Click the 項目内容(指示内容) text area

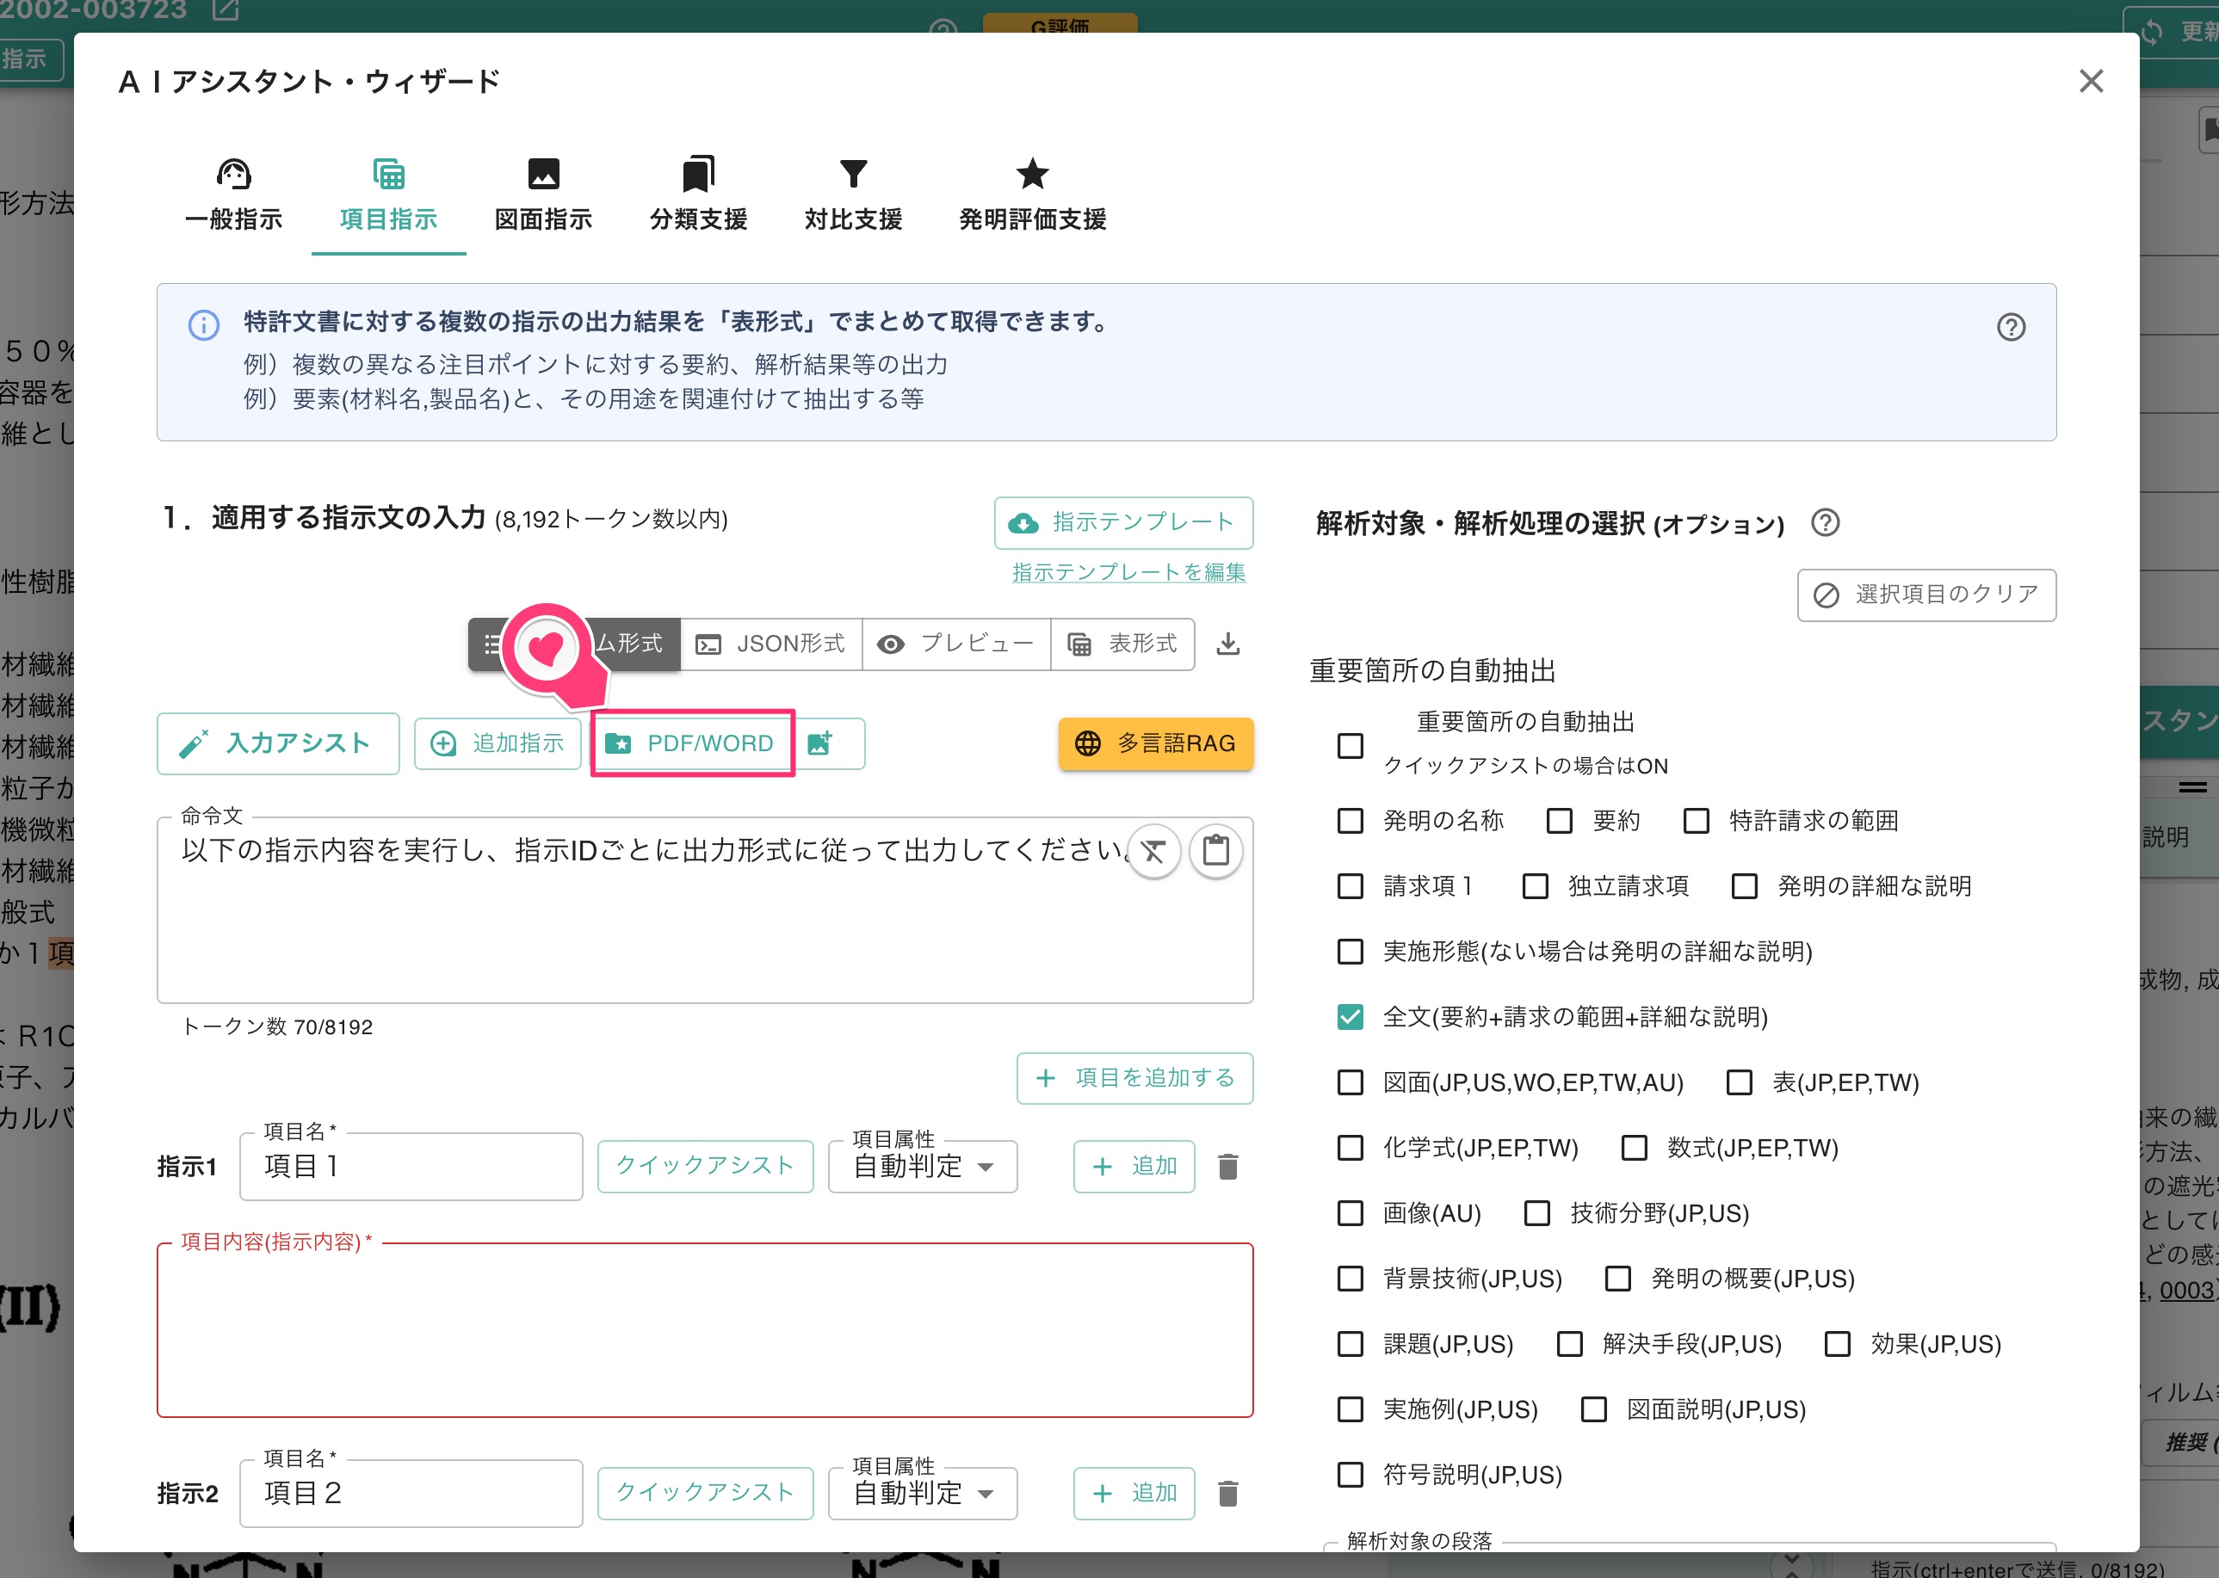coord(705,1330)
